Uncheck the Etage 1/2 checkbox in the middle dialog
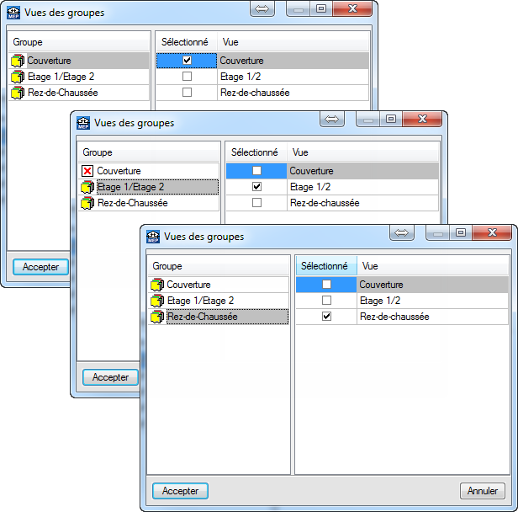518x512 pixels. pyautogui.click(x=256, y=187)
